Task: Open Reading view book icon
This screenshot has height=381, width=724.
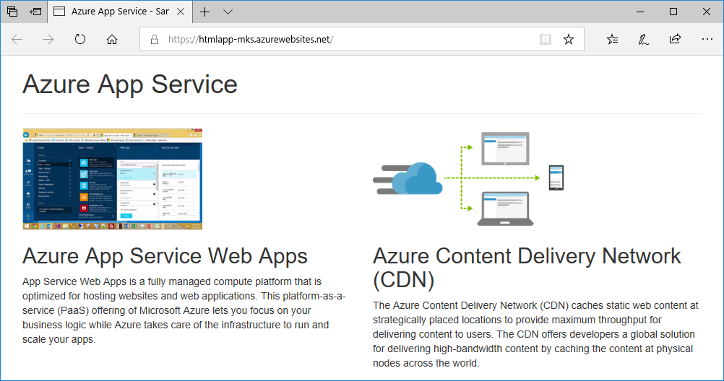Action: [546, 39]
